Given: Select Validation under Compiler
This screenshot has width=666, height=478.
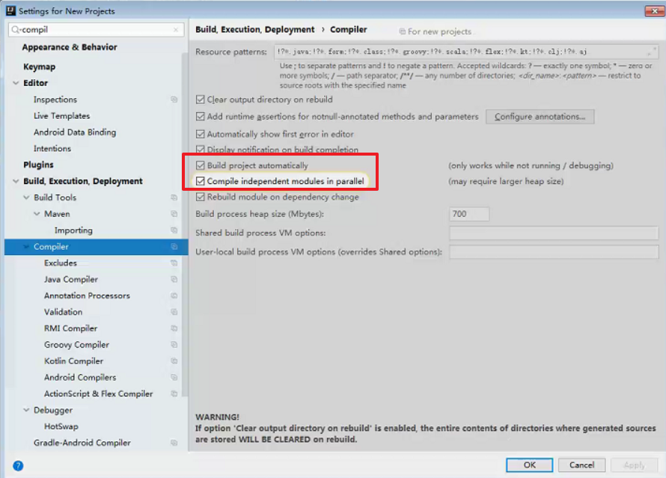Looking at the screenshot, I should point(64,312).
